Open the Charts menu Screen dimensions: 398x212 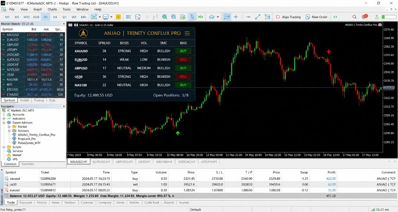click(52, 10)
